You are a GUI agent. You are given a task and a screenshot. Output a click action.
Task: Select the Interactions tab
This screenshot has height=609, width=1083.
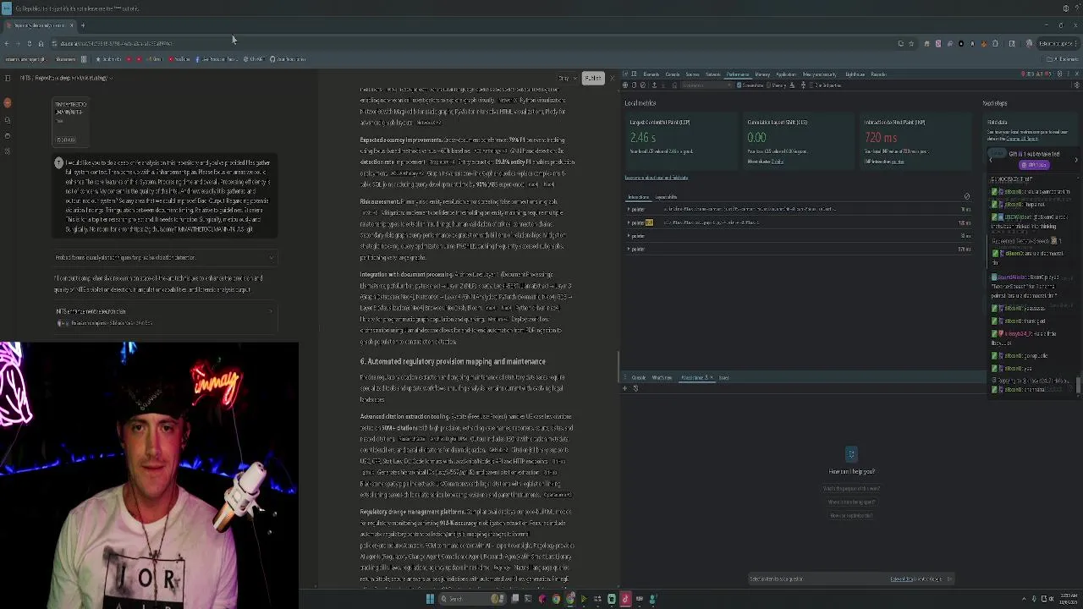tap(638, 197)
